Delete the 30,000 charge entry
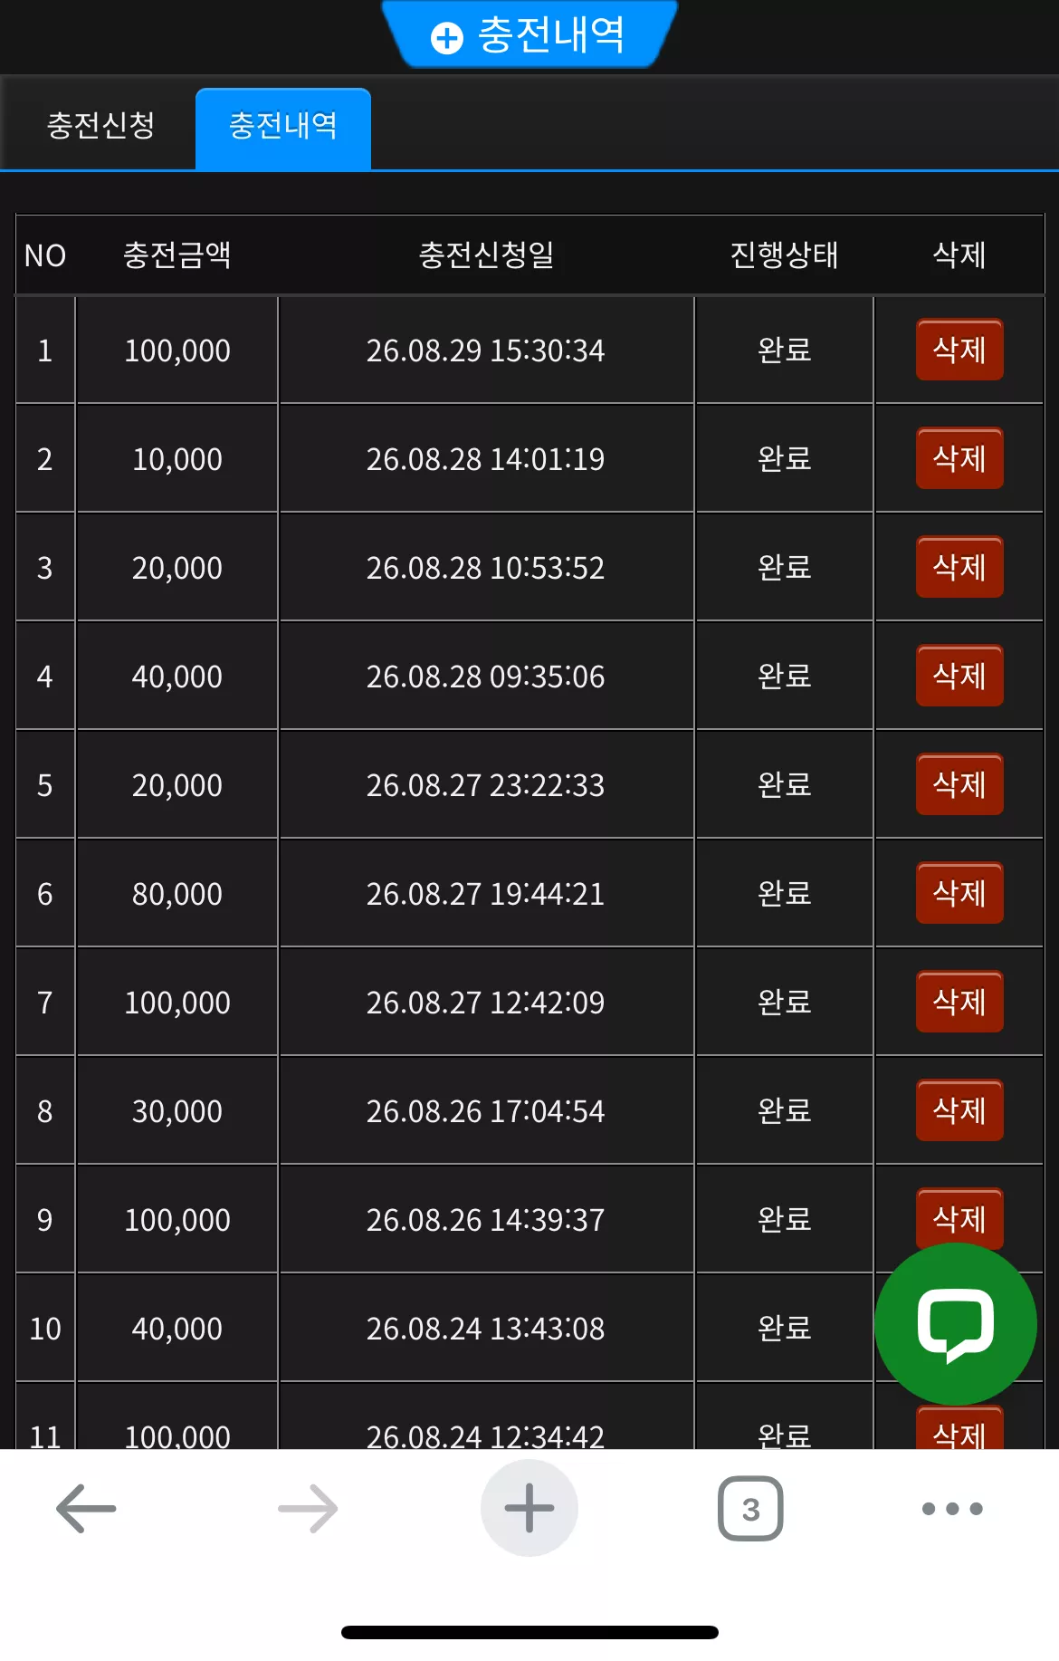 tap(959, 1110)
